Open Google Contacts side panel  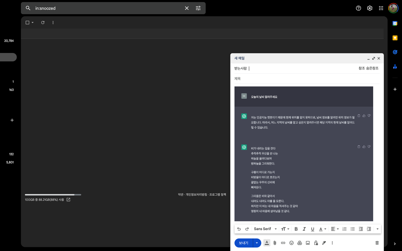pos(395,67)
